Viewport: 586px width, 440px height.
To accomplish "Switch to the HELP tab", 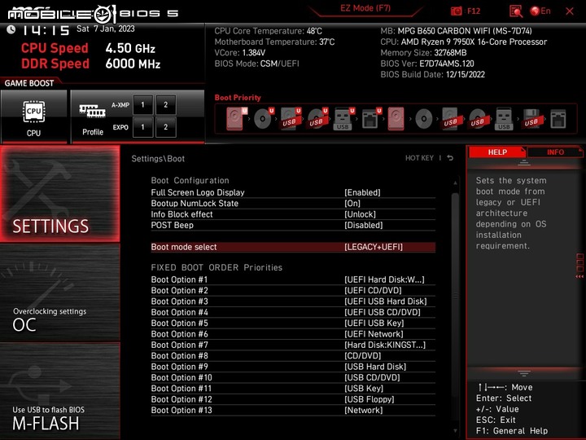I will click(497, 152).
